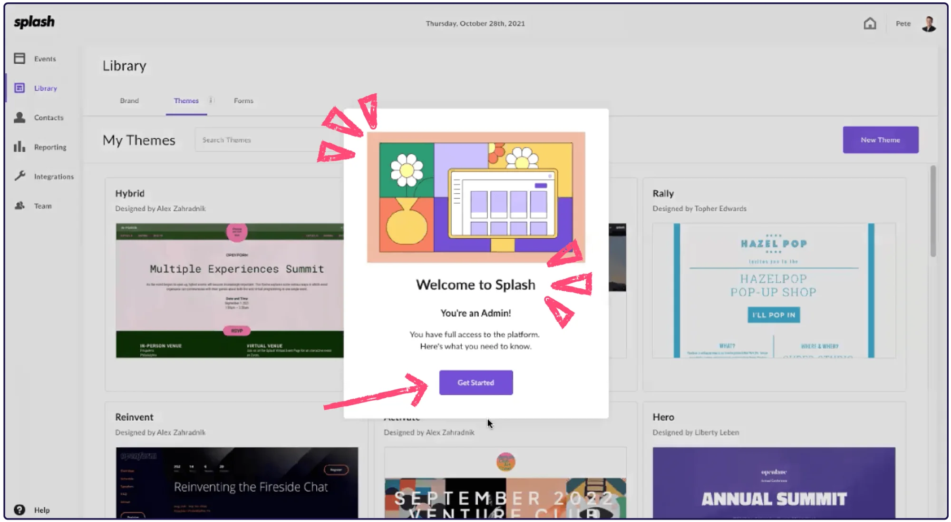This screenshot has width=951, height=522.
Task: Switch to the Brand tab
Action: click(129, 101)
